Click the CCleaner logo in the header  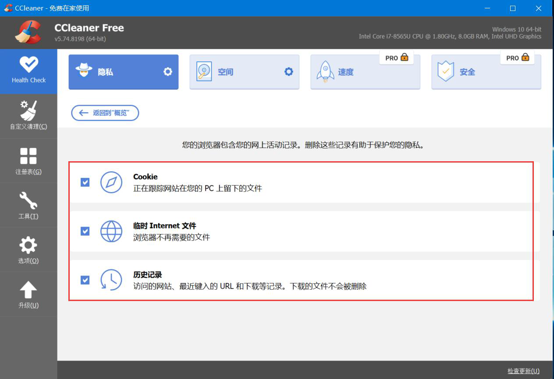point(28,32)
